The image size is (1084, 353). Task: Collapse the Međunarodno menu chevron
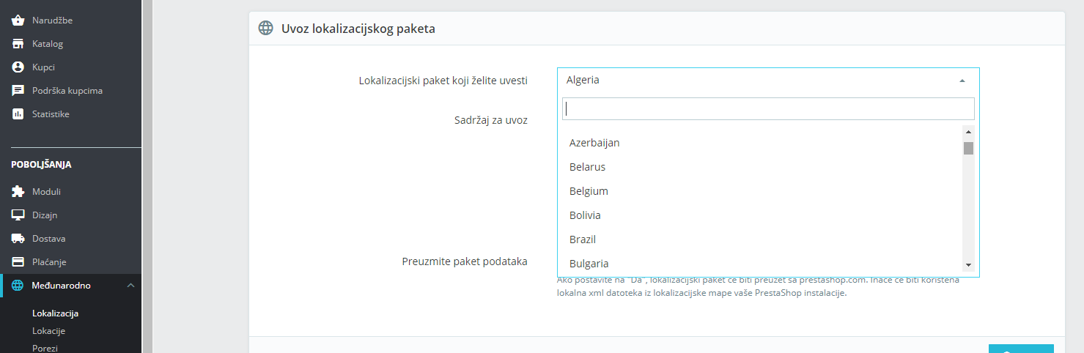pyautogui.click(x=130, y=286)
